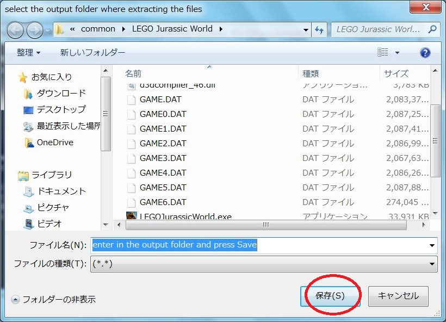Click the LEGOJurassicWorld.exe application icon
This screenshot has height=322, width=446.
point(132,215)
